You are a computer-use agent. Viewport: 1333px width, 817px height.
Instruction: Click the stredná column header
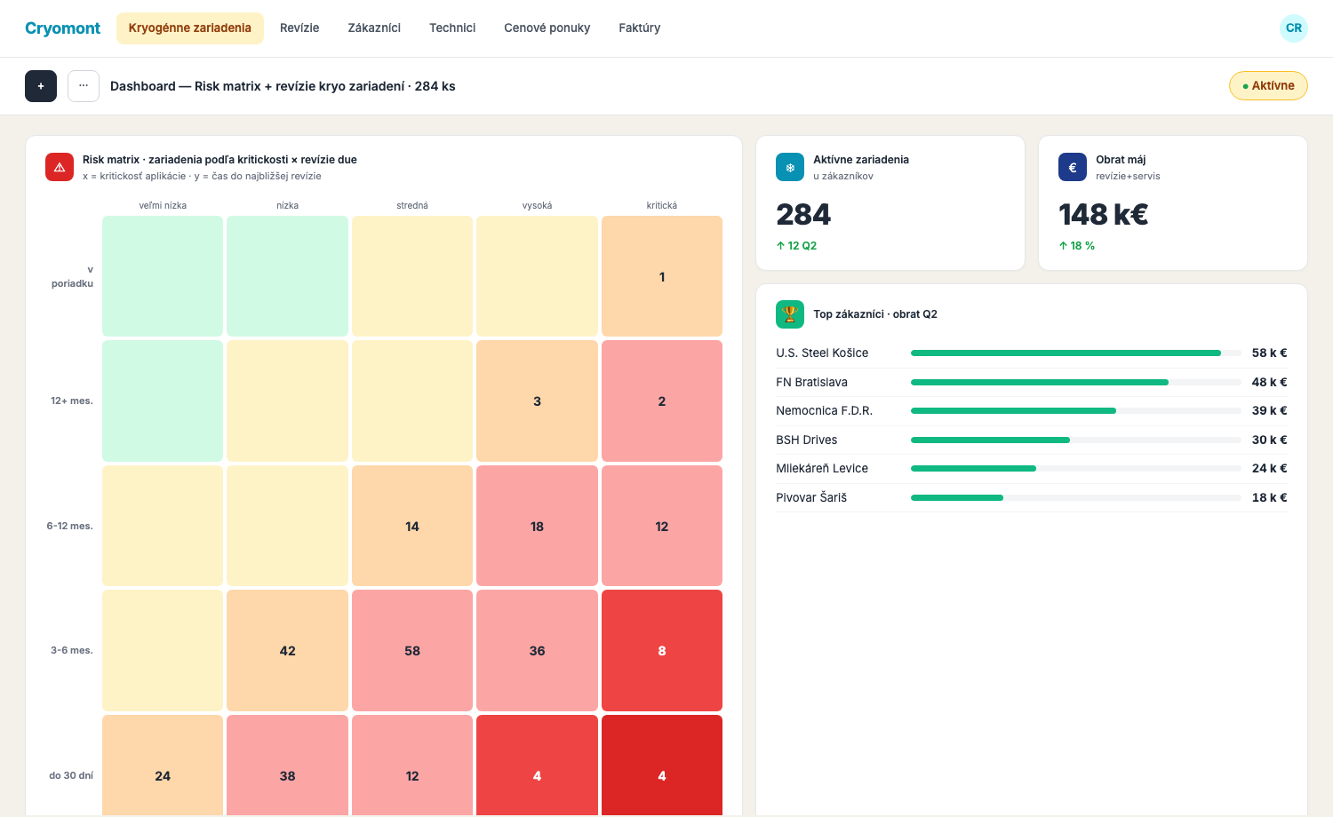412,205
